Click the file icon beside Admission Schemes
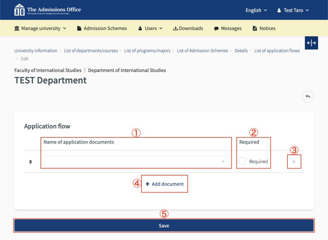This screenshot has height=240, width=328. pyautogui.click(x=79, y=28)
